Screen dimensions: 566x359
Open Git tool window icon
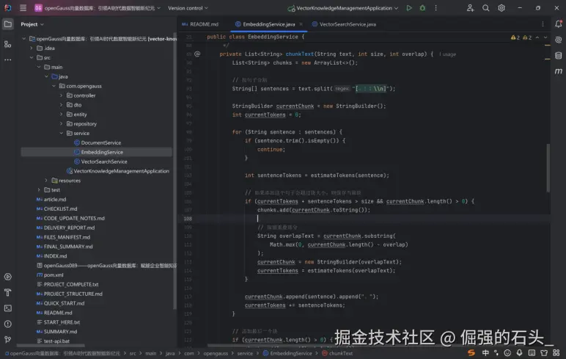coord(7,339)
